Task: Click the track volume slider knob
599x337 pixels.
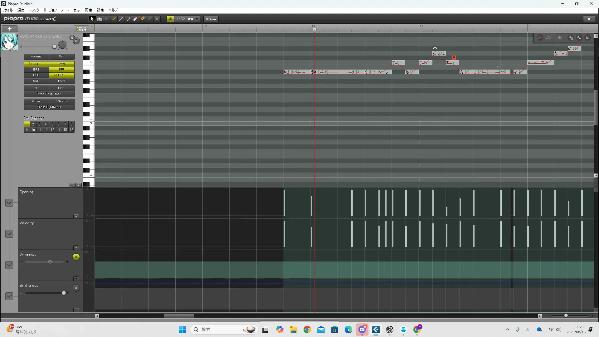Action: point(54,47)
